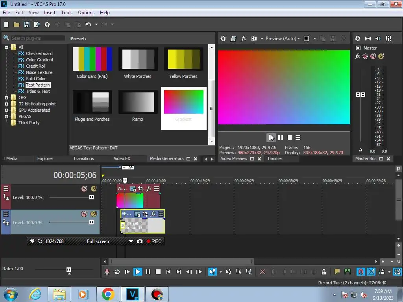Expand the 32-bit floating point folder
Image resolution: width=403 pixels, height=302 pixels.
(x=6, y=104)
